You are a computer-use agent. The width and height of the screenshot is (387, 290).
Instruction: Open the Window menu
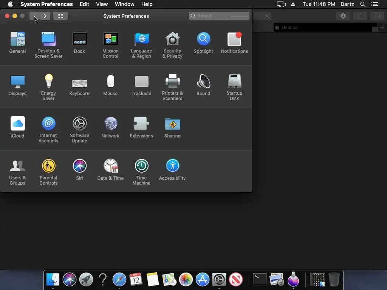coord(125,4)
